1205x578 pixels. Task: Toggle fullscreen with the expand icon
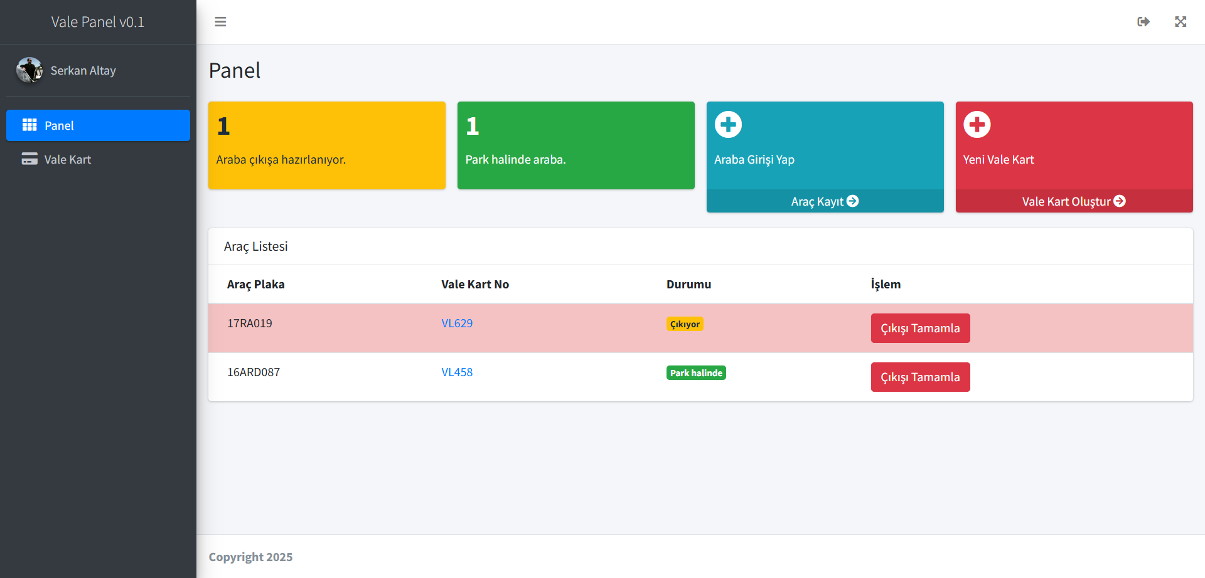coord(1181,21)
